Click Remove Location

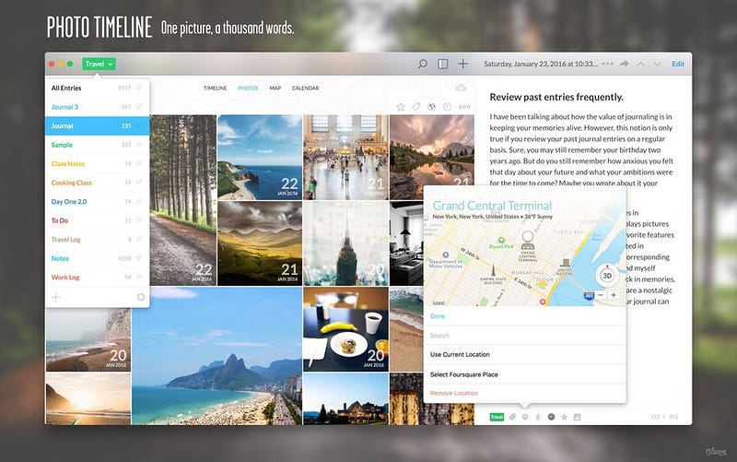[454, 393]
